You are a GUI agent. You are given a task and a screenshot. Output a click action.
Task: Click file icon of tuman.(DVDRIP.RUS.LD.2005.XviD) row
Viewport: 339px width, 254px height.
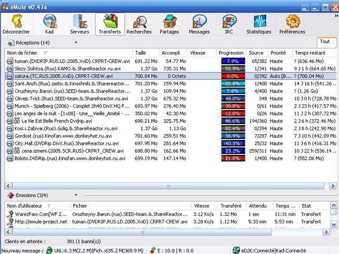click(10, 61)
